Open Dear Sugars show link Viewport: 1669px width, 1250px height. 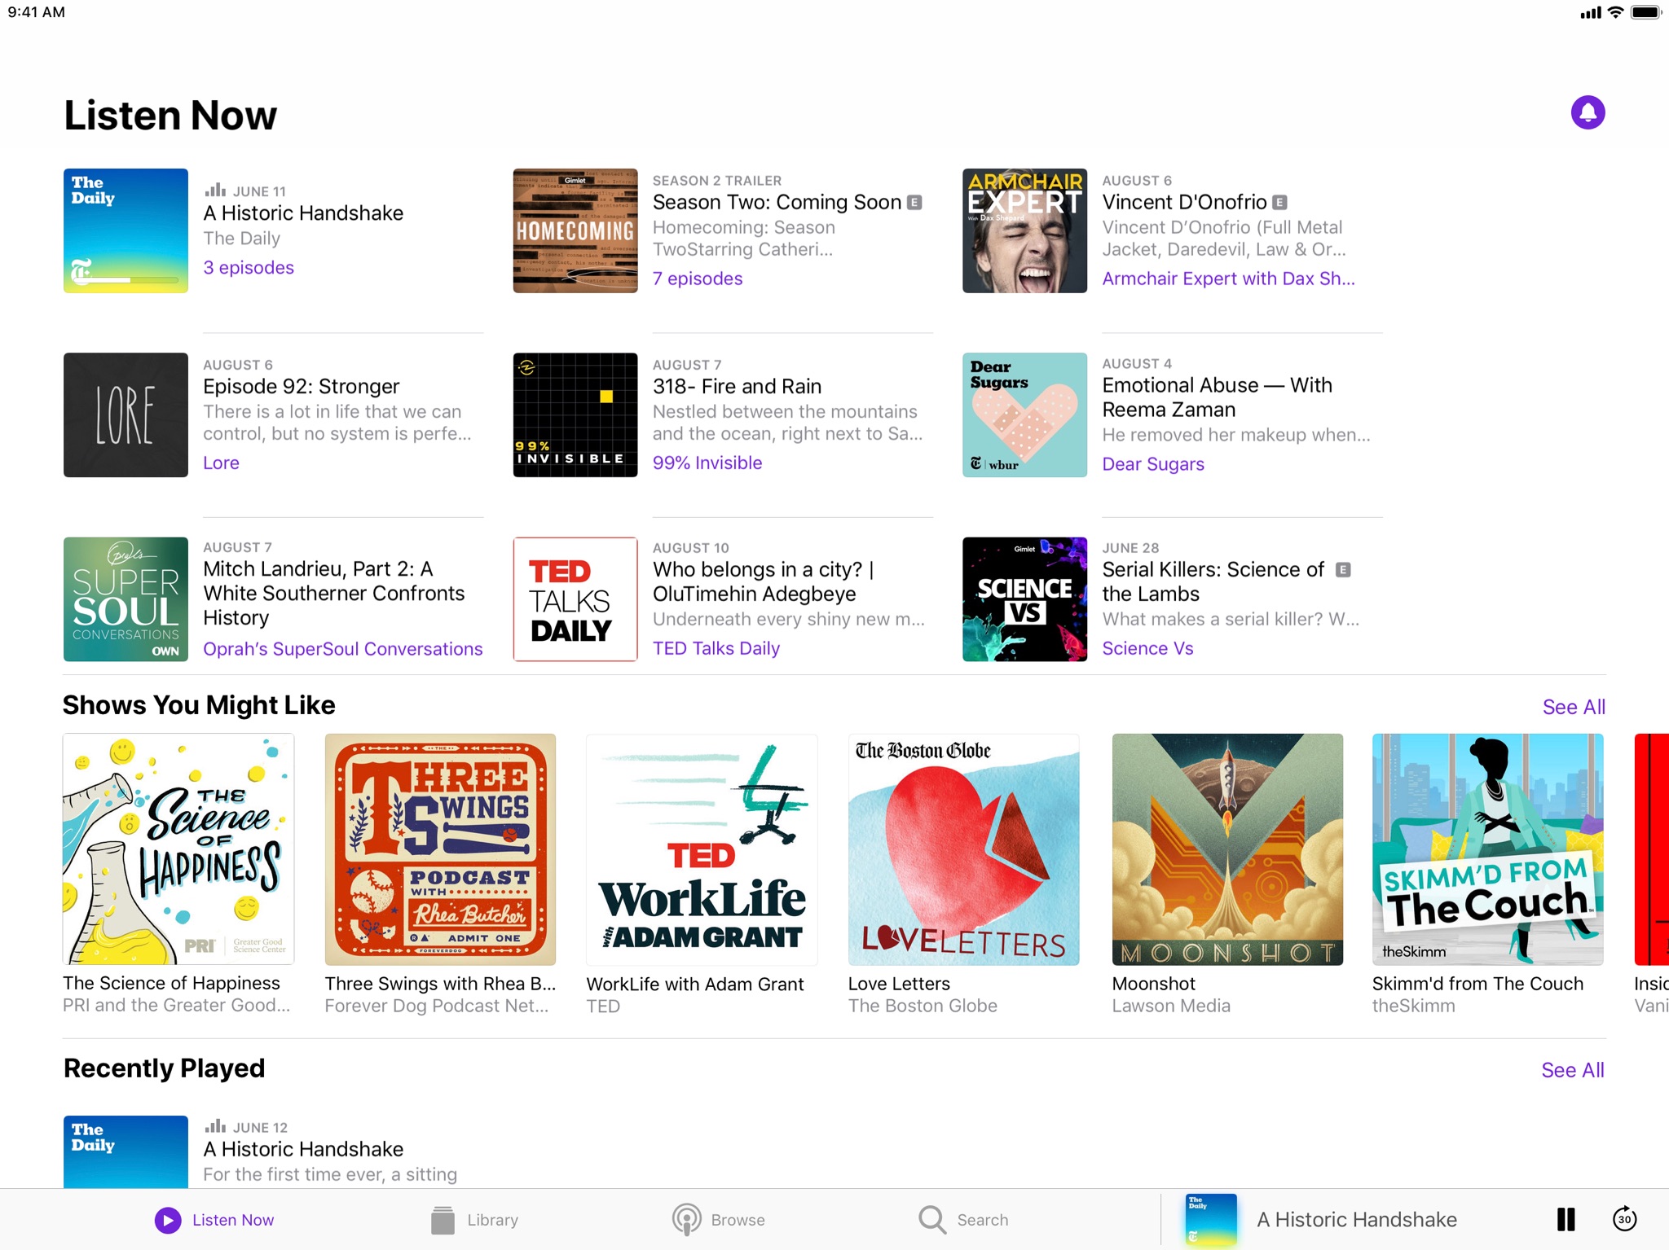point(1153,464)
